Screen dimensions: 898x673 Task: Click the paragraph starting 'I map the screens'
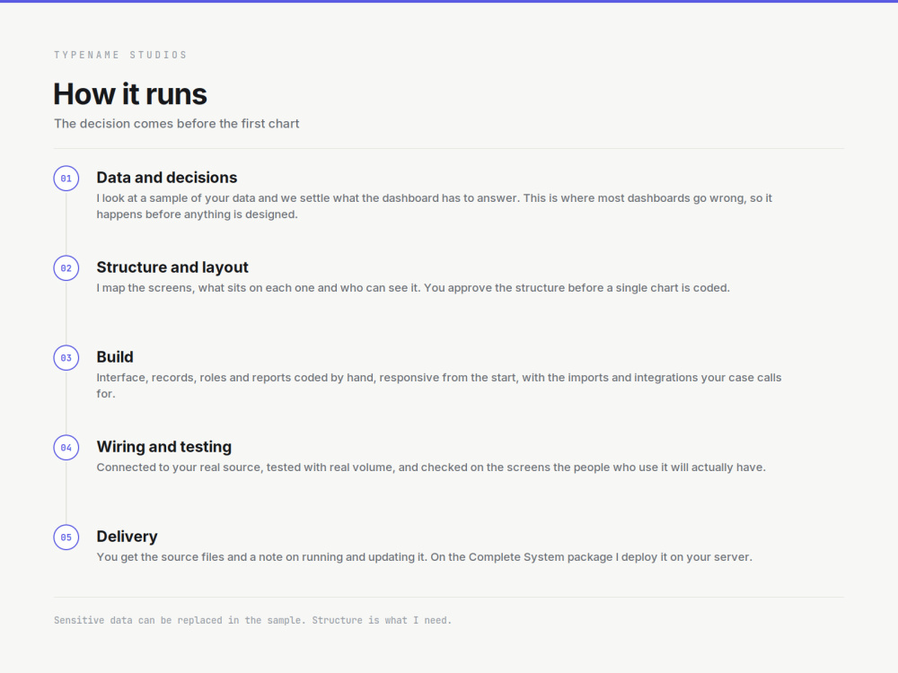tap(413, 288)
